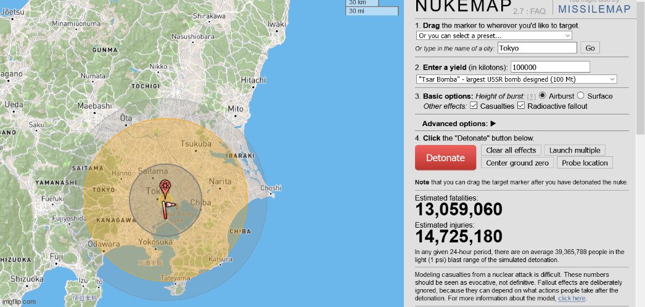The image size is (645, 307).
Task: Click Center ground zero button
Action: click(517, 163)
